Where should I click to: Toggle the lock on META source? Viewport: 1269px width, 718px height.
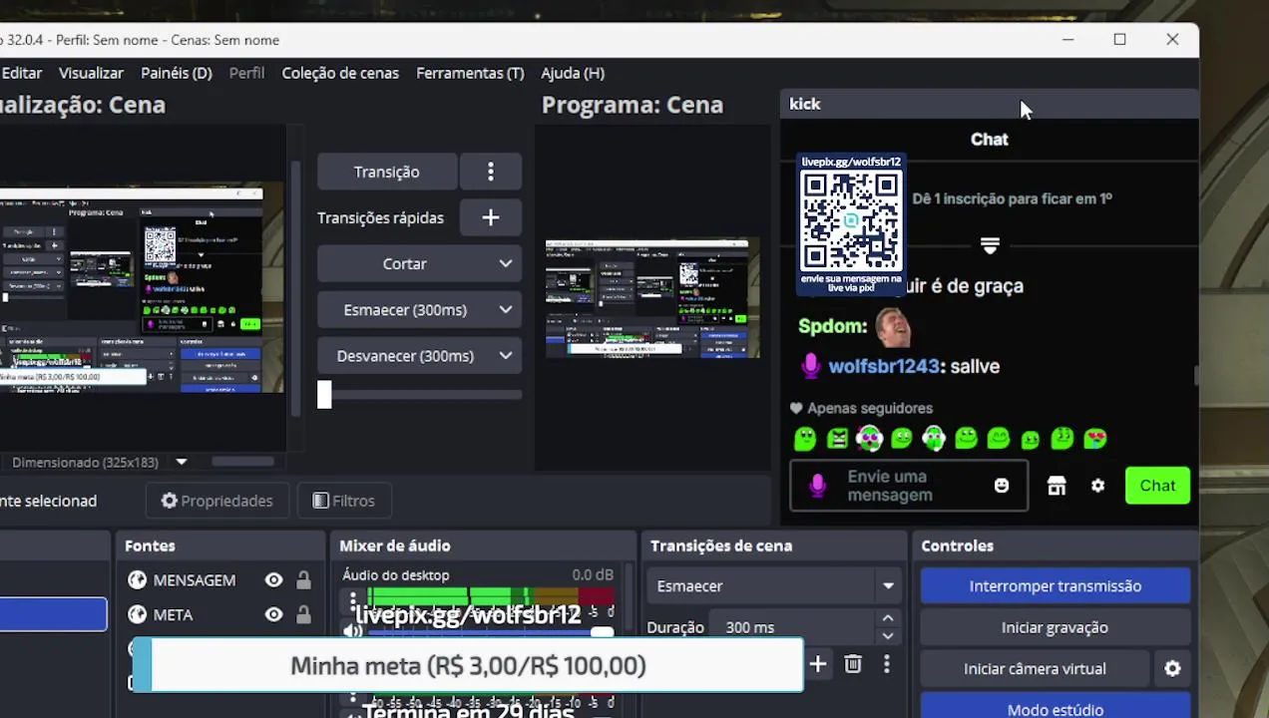click(303, 615)
